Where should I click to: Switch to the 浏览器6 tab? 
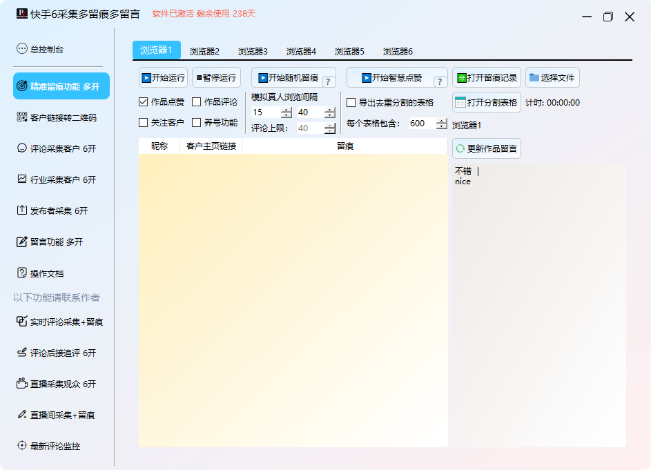coord(398,51)
